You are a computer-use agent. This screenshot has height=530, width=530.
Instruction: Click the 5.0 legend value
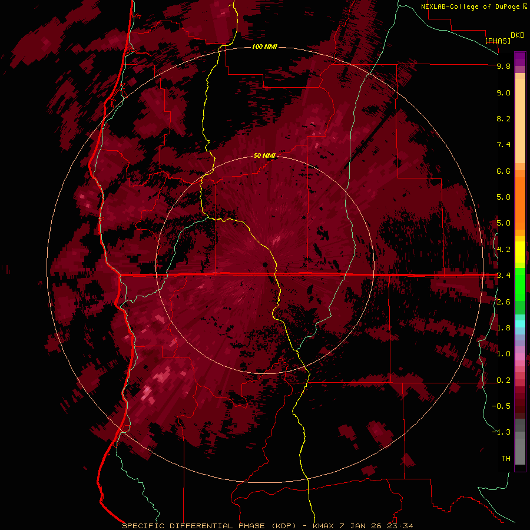pyautogui.click(x=503, y=223)
